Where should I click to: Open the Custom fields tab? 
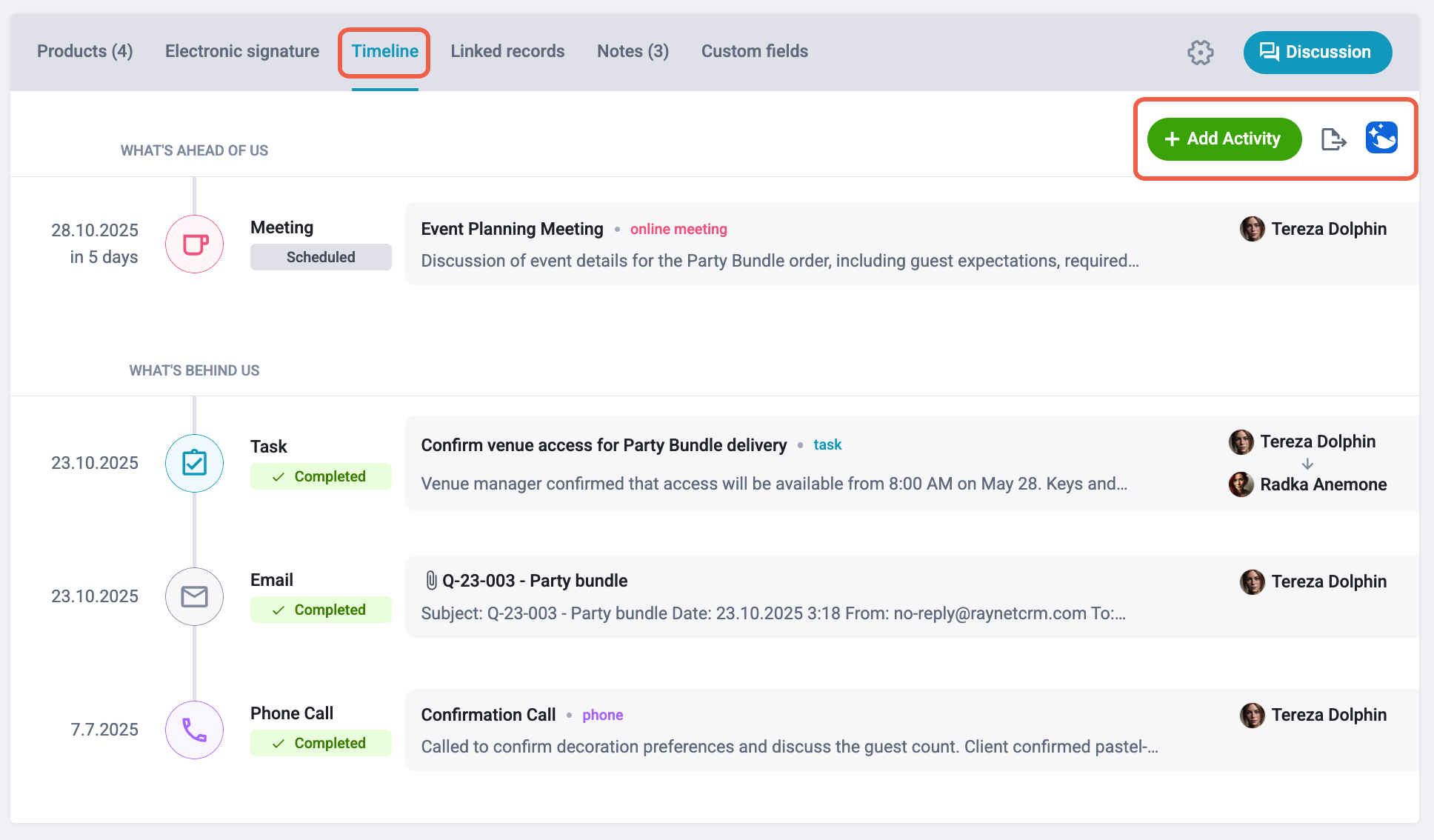(755, 51)
